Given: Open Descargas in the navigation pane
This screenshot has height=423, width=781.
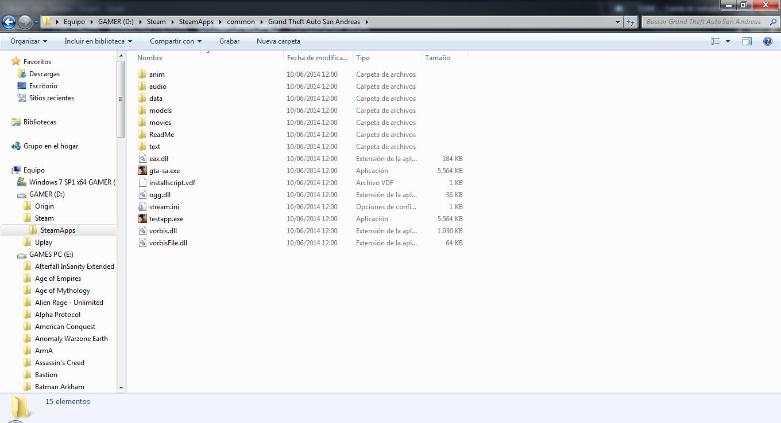Looking at the screenshot, I should coord(44,74).
